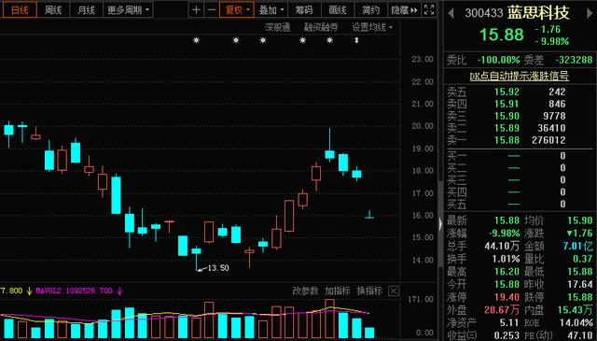Click the ROE 14.04% value
Viewport: 597px width, 341px height.
click(x=576, y=322)
